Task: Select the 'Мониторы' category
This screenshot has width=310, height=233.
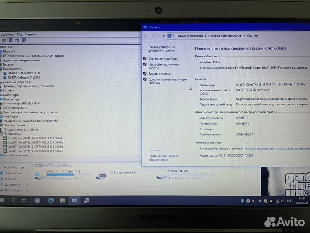Action: (x=10, y=116)
